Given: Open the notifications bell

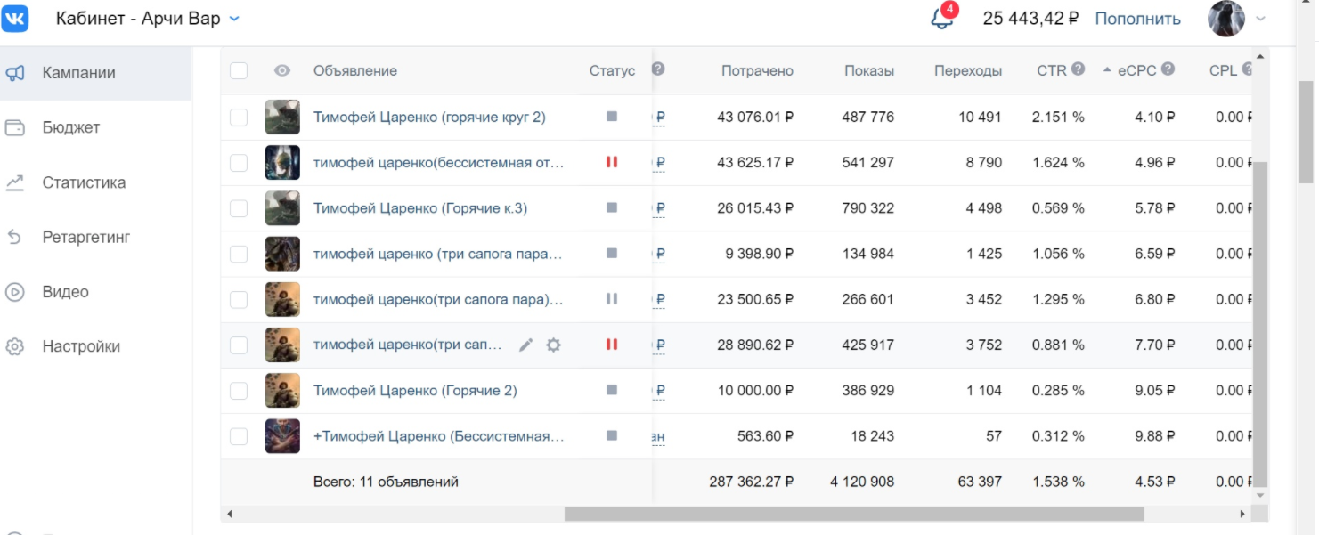Looking at the screenshot, I should point(941,19).
